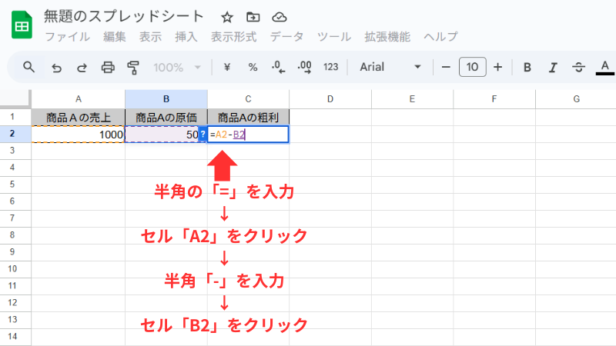Open the search menus magnifier
The image size is (616, 346).
28,67
